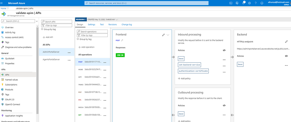Open the set-backend-service policy
291x122 pixels.
[x=190, y=65]
